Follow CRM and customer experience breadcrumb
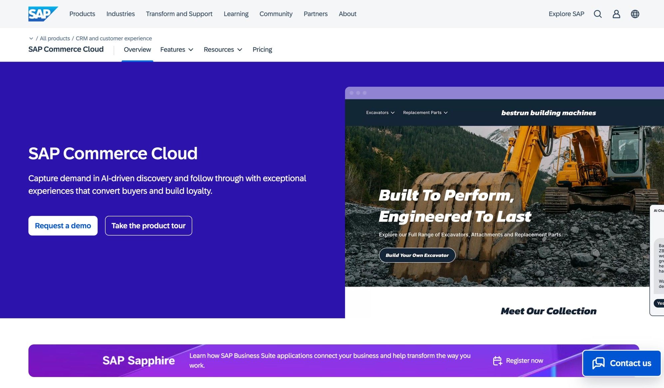Image resolution: width=664 pixels, height=388 pixels. 114,38
